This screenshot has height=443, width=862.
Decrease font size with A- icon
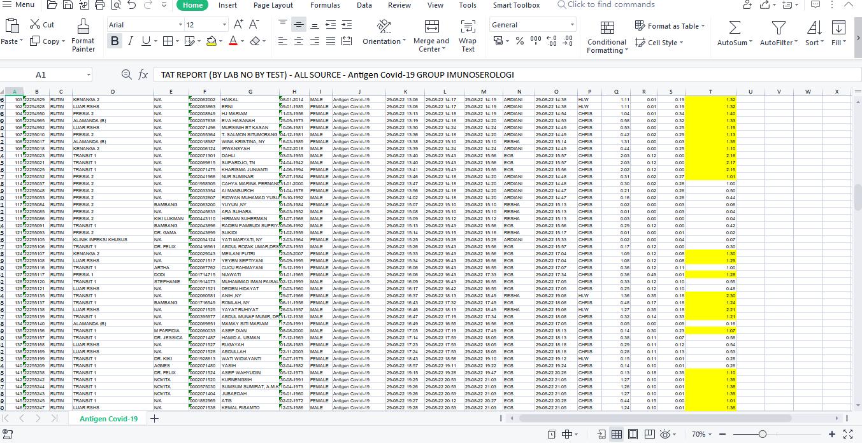(254, 25)
